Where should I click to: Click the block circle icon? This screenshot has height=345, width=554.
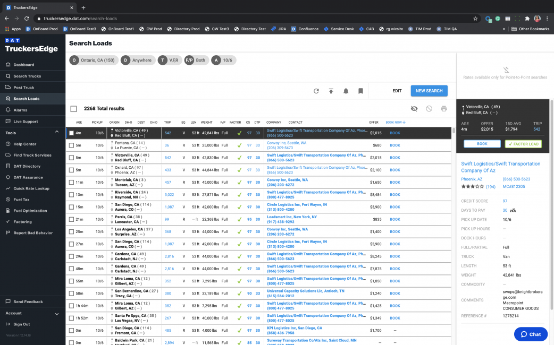(x=429, y=109)
